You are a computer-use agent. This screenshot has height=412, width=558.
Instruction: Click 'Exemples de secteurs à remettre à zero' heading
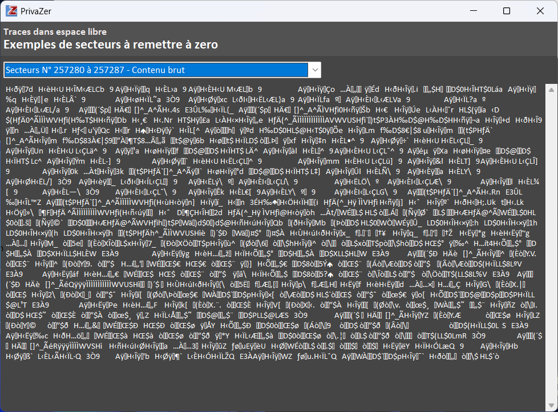(x=111, y=45)
